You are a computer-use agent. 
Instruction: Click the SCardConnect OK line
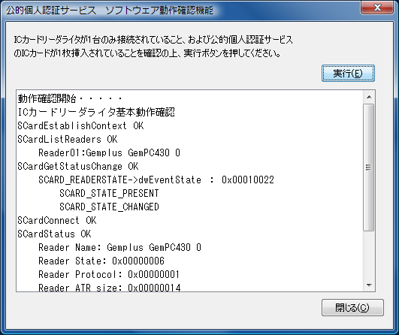click(57, 220)
